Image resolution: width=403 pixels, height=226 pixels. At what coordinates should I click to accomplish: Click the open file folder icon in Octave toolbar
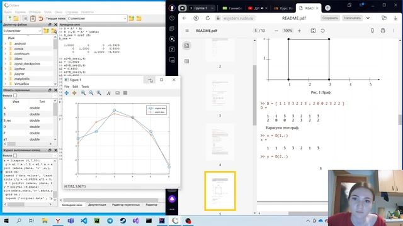coord(16,18)
